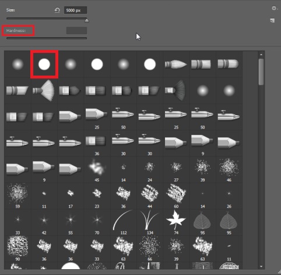Pick the chalk brush labeled 23
281x275 pixels.
pos(97,195)
